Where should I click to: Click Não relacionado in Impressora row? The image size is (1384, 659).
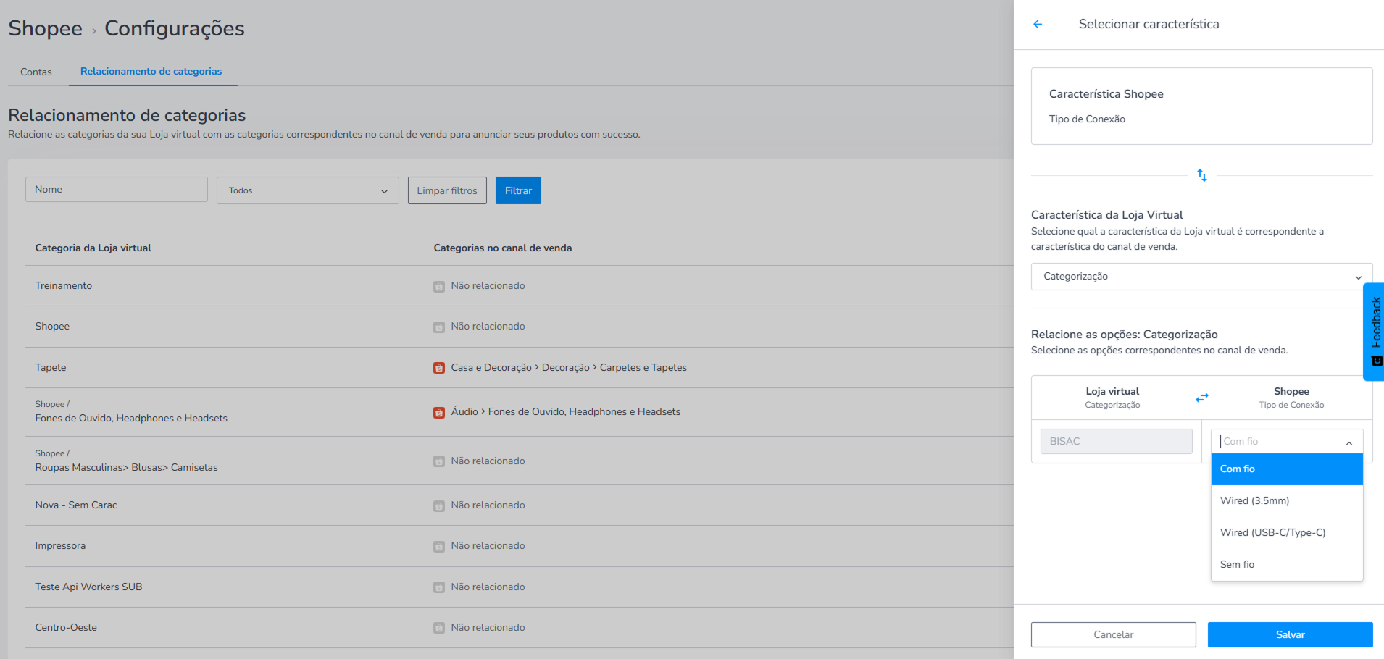tap(488, 546)
